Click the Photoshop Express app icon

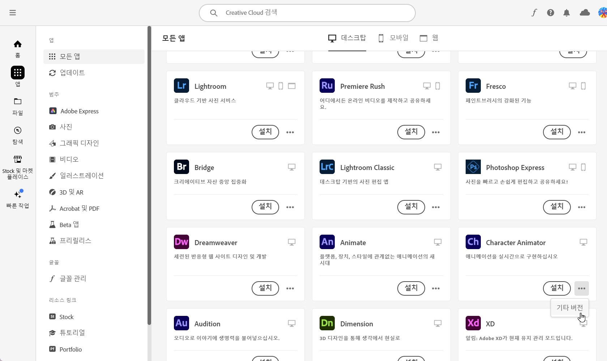473,167
